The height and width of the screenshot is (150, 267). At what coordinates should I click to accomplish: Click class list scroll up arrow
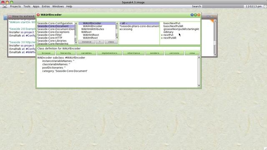click(117, 23)
